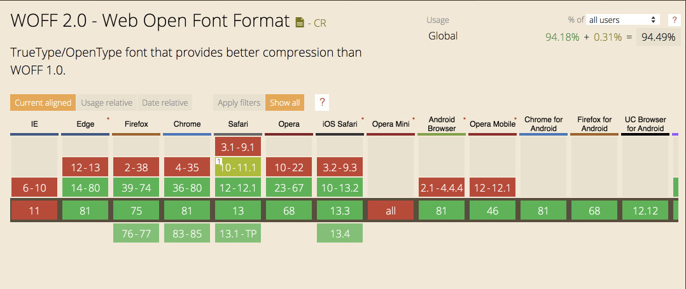The height and width of the screenshot is (289, 686).
Task: Click the asterisk next to Opera Mini header
Action: pyautogui.click(x=414, y=119)
